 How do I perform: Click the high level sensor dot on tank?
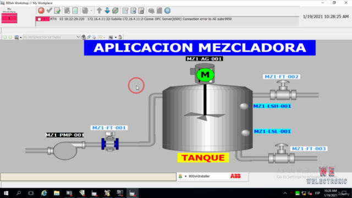244,106
